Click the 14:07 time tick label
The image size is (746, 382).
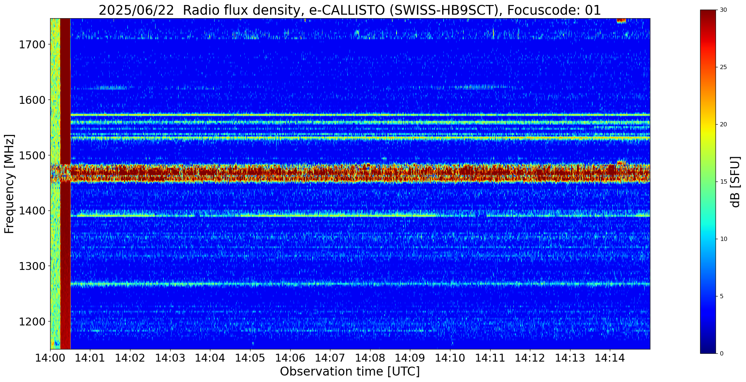point(330,358)
